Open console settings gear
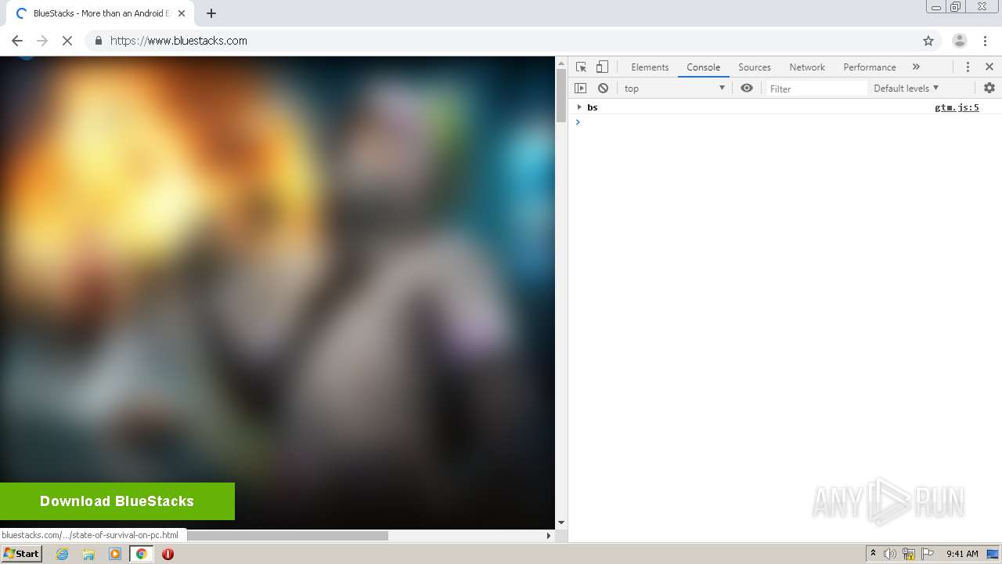The height and width of the screenshot is (564, 1002). pos(989,88)
